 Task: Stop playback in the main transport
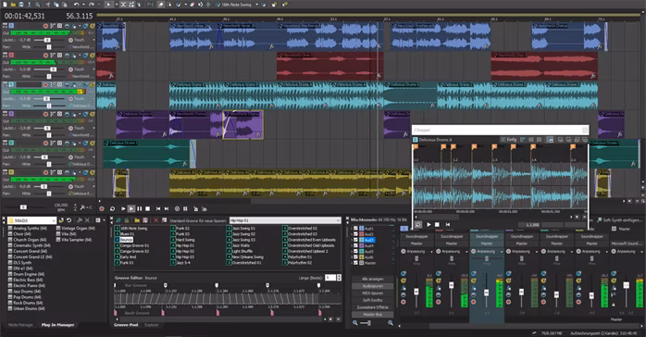tap(147, 209)
